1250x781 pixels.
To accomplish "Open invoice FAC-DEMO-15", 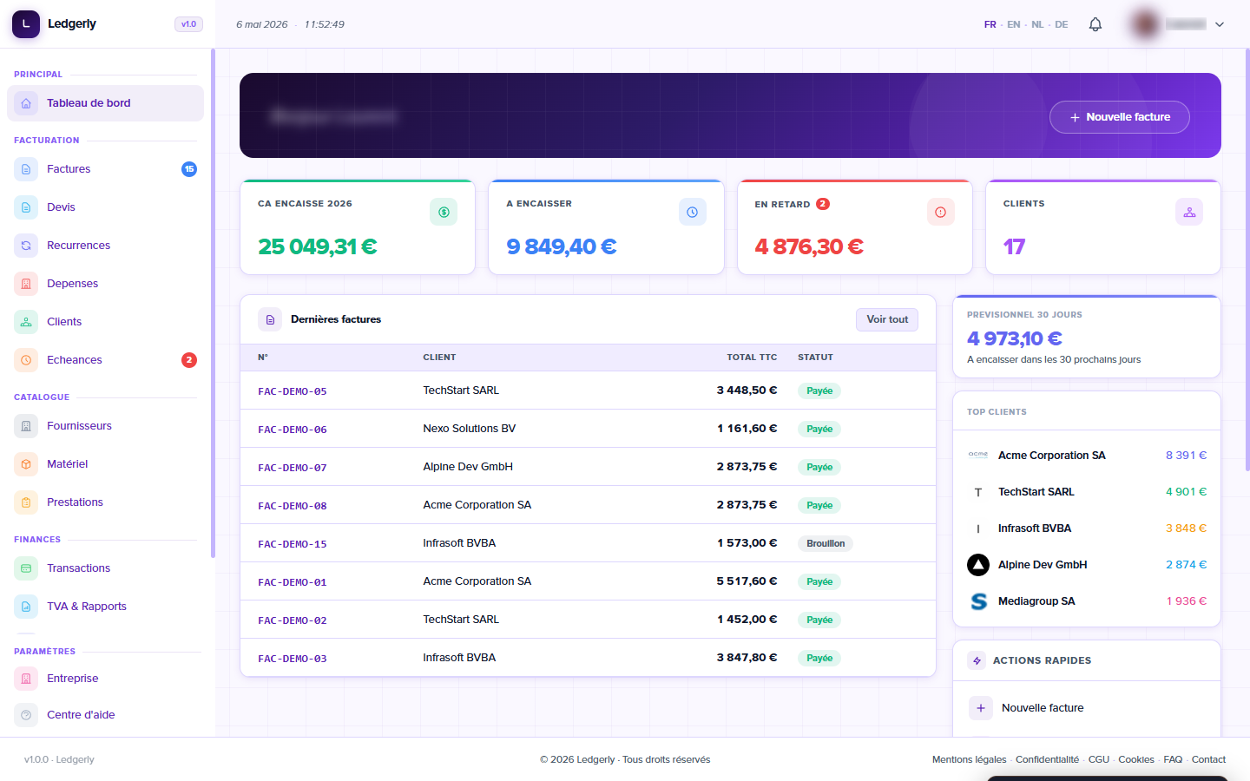I will 293,544.
